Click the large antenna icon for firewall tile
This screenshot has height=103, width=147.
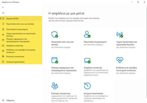point(120,35)
